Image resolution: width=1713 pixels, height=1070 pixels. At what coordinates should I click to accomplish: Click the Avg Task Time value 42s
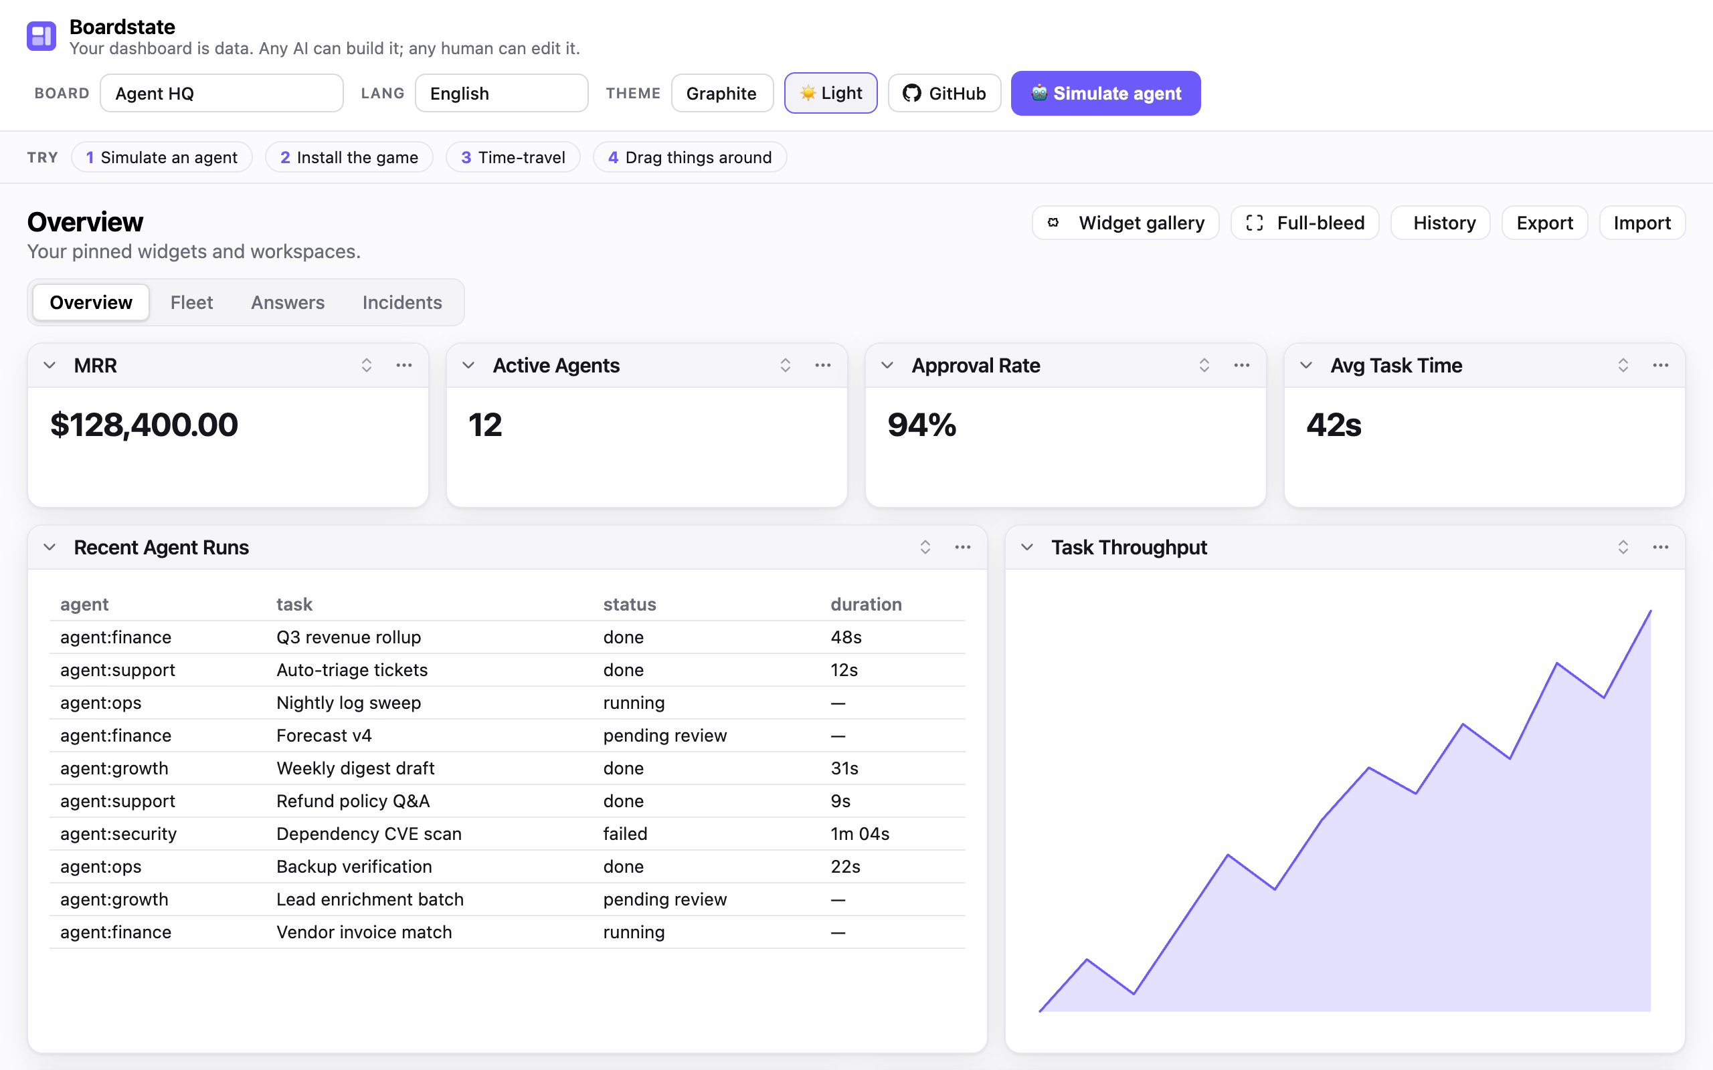(1334, 425)
